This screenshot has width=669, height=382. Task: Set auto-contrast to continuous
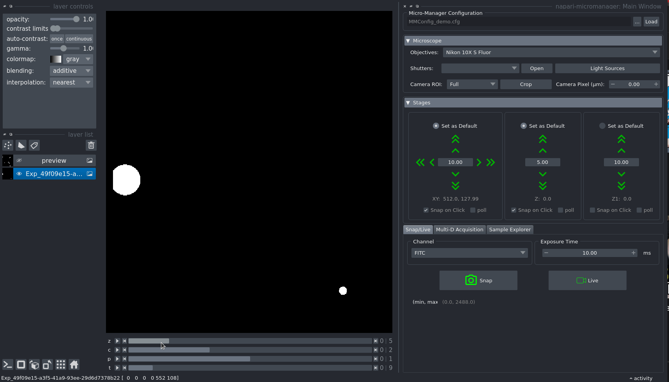79,39
